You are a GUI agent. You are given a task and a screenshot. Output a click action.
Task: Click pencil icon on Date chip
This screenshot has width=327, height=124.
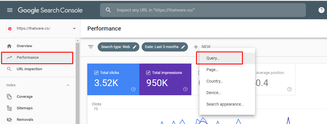point(183,47)
